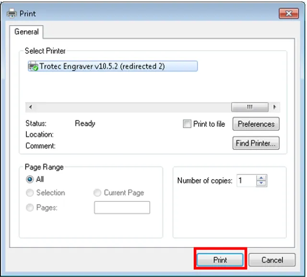Decrease number of copies with down arrow
Image resolution: width=307 pixels, height=277 pixels.
[x=261, y=184]
